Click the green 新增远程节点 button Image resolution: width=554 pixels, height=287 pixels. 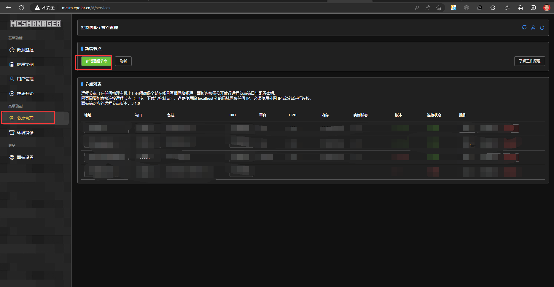point(96,61)
